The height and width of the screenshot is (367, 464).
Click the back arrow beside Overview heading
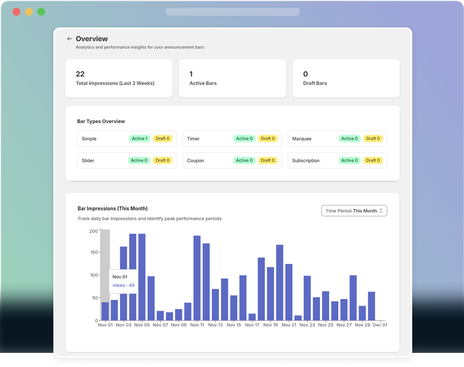pyautogui.click(x=69, y=38)
